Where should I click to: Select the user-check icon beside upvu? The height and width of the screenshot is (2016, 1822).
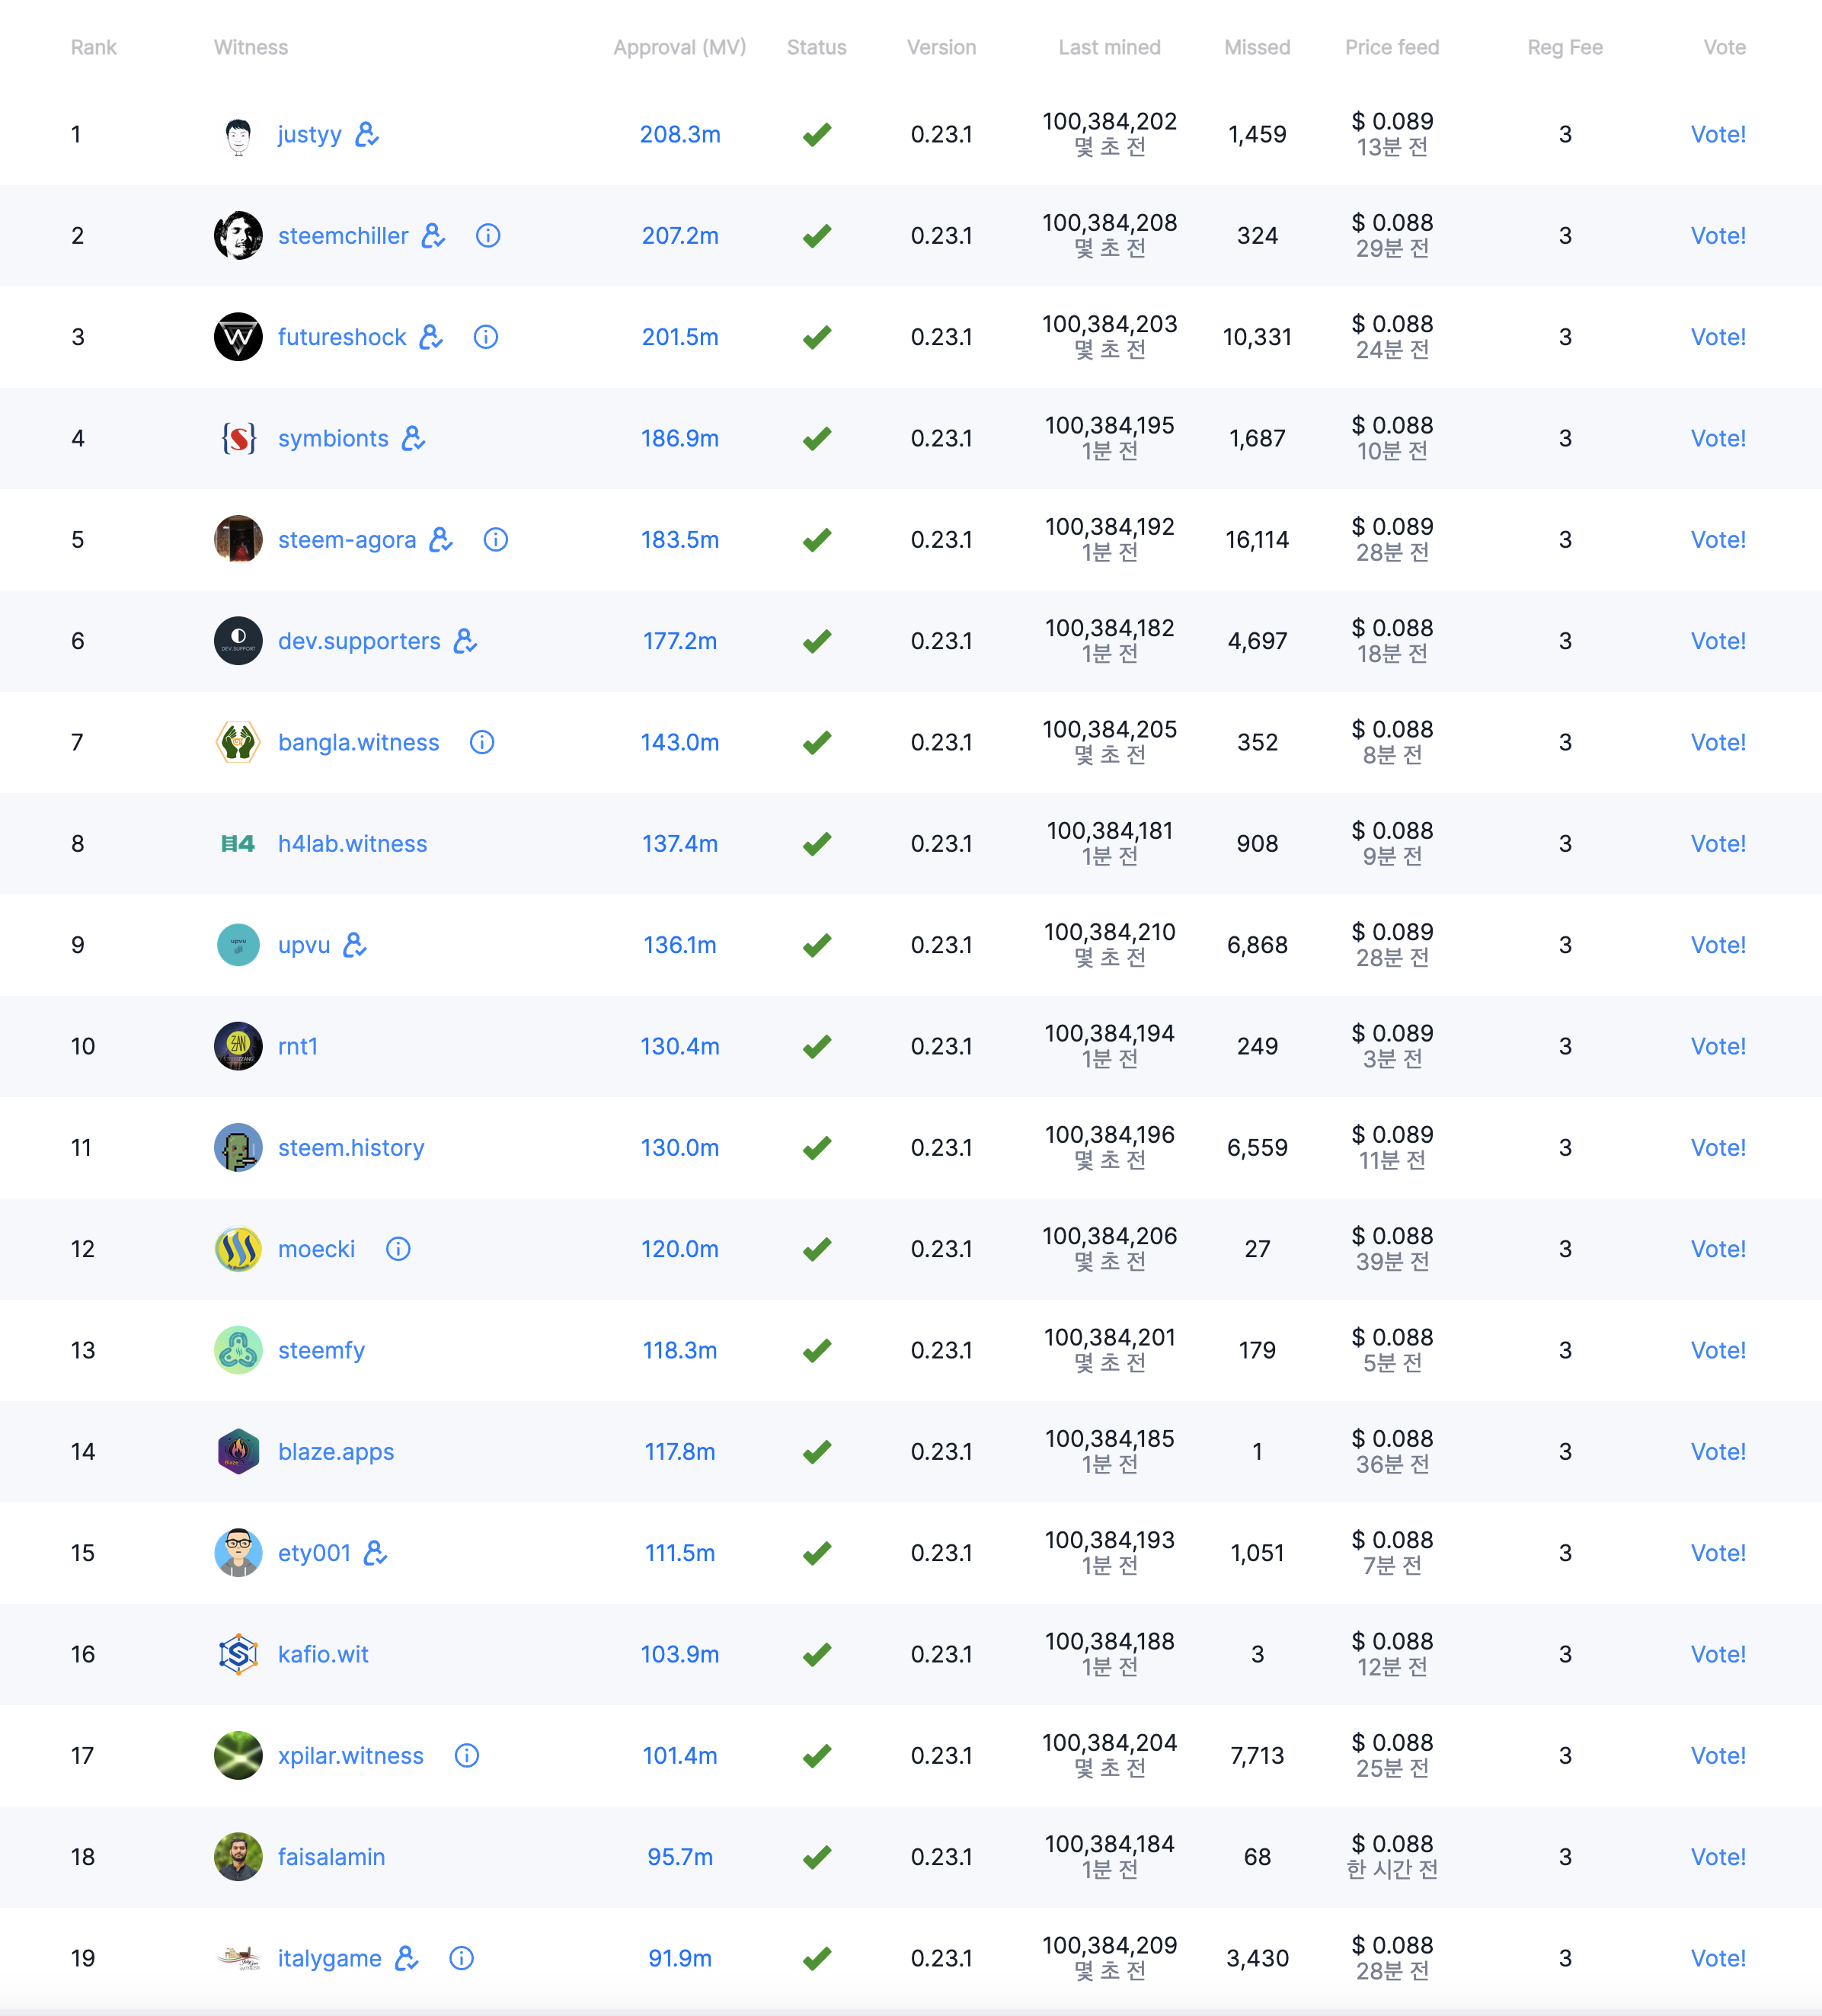point(355,945)
